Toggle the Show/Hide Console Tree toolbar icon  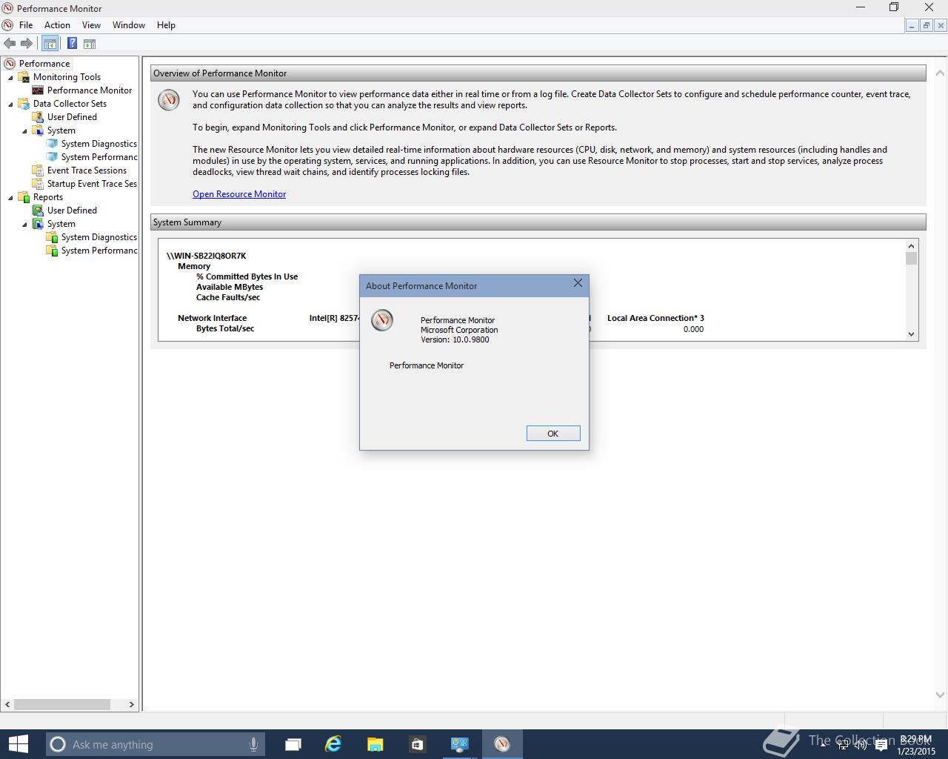coord(50,44)
